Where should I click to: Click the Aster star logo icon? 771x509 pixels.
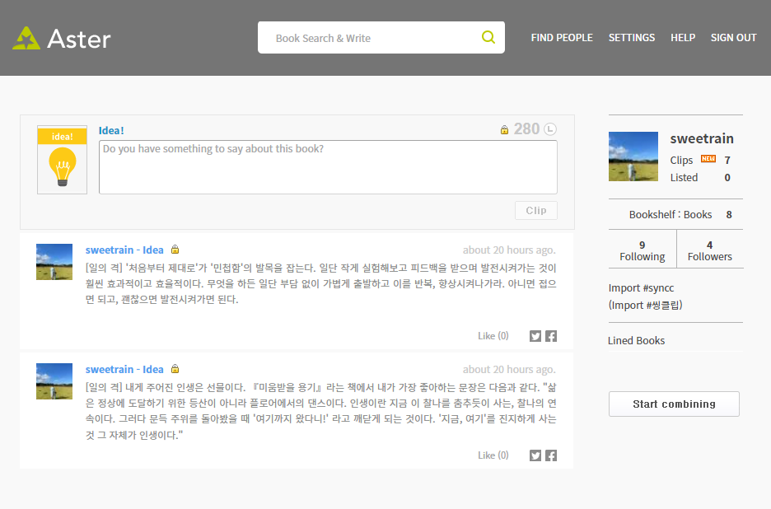pos(26,38)
